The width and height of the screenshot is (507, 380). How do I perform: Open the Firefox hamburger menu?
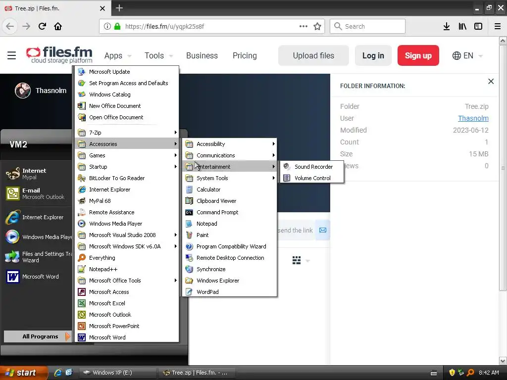coord(498,26)
